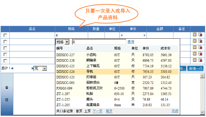206x117 pixels.
Task: Select product row ZT-1-205 起重链条
Action: [x=117, y=105]
